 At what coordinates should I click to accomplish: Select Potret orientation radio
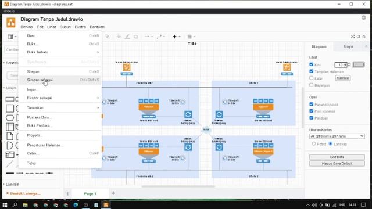point(314,144)
